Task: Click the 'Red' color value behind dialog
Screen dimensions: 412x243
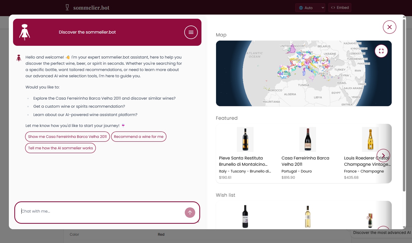Action: (x=161, y=234)
